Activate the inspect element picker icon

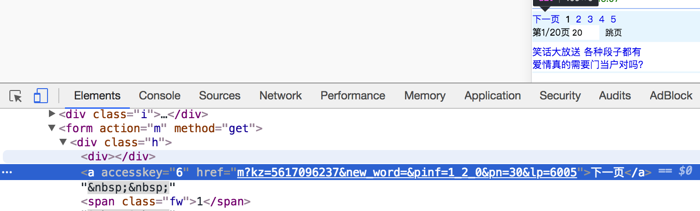click(16, 96)
